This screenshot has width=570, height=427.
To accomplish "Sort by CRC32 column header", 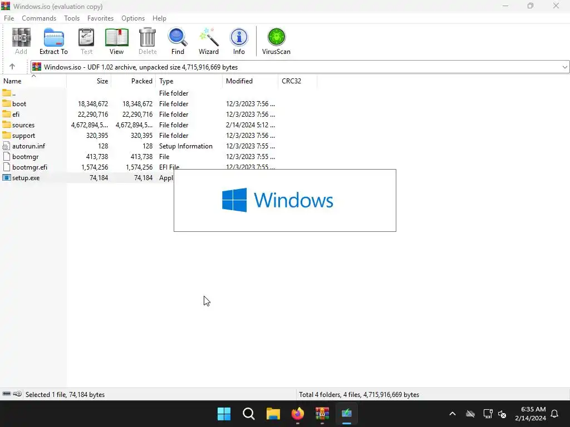I will [x=297, y=81].
